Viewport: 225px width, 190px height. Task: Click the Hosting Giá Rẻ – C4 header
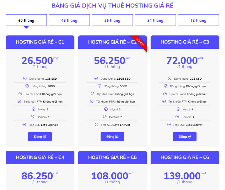point(40,157)
